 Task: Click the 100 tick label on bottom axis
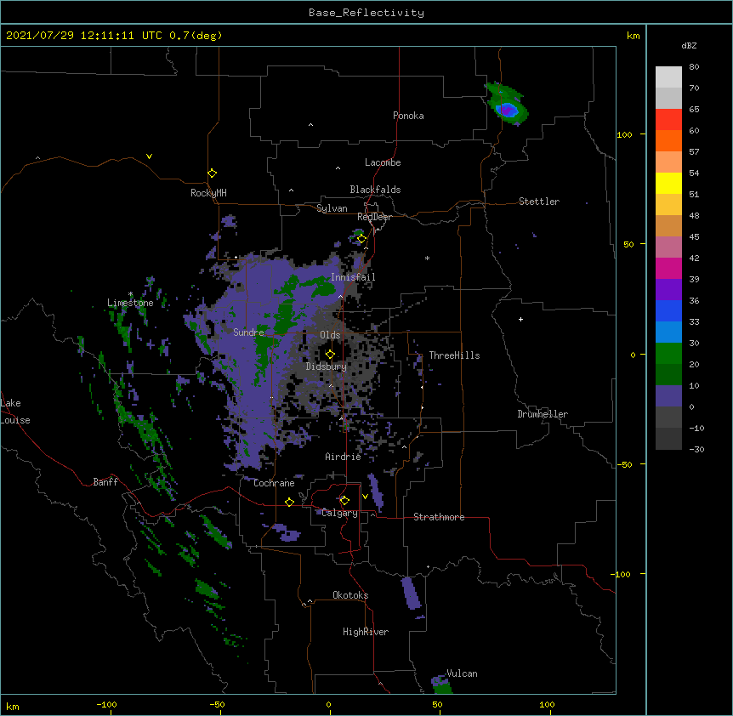coord(547,704)
